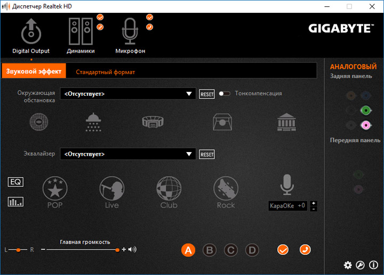Image resolution: width=384 pixels, height=275 pixels.
Task: Select preset slot B
Action: 210,250
